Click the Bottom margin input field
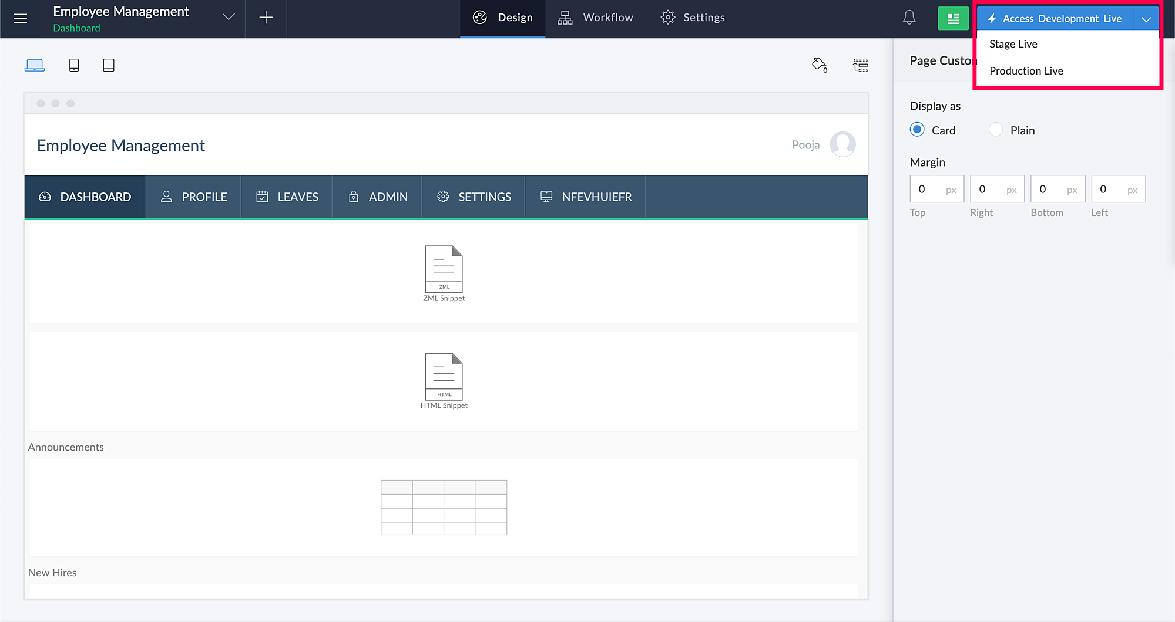1175x622 pixels. pos(1057,189)
